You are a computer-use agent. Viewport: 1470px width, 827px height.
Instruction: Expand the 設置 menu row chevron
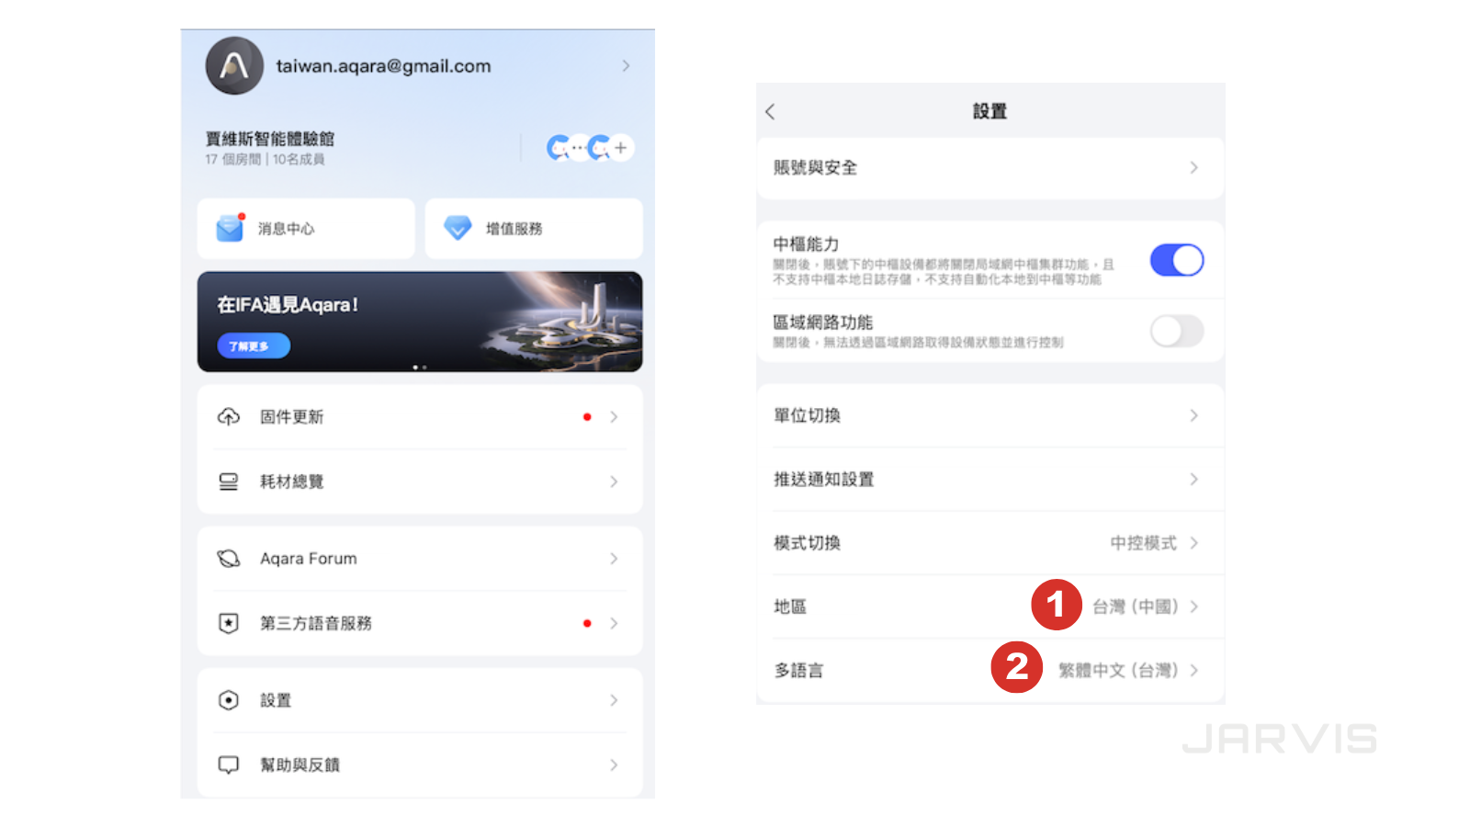(x=614, y=700)
